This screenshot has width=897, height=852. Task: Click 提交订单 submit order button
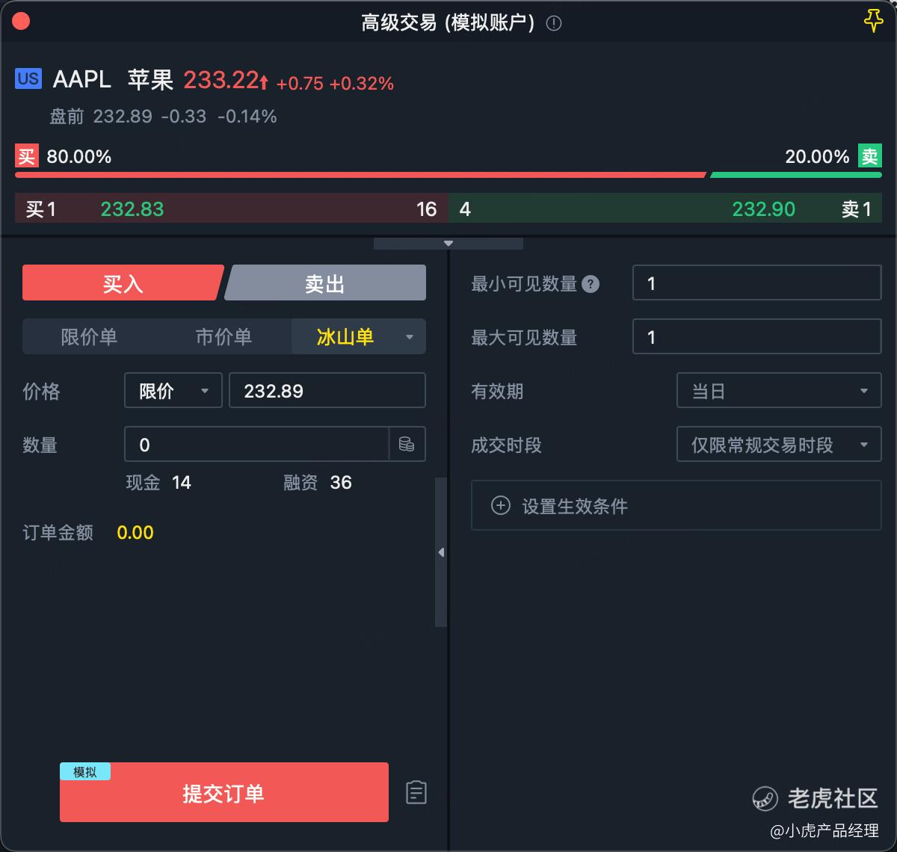[224, 792]
